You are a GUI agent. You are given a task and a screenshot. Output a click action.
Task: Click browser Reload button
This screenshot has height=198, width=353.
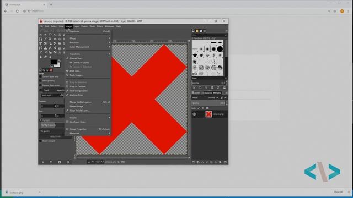[x=17, y=11]
